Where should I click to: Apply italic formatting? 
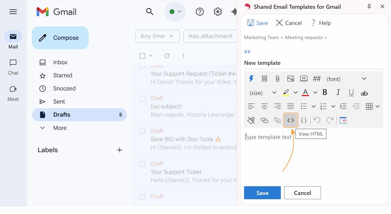(x=338, y=92)
